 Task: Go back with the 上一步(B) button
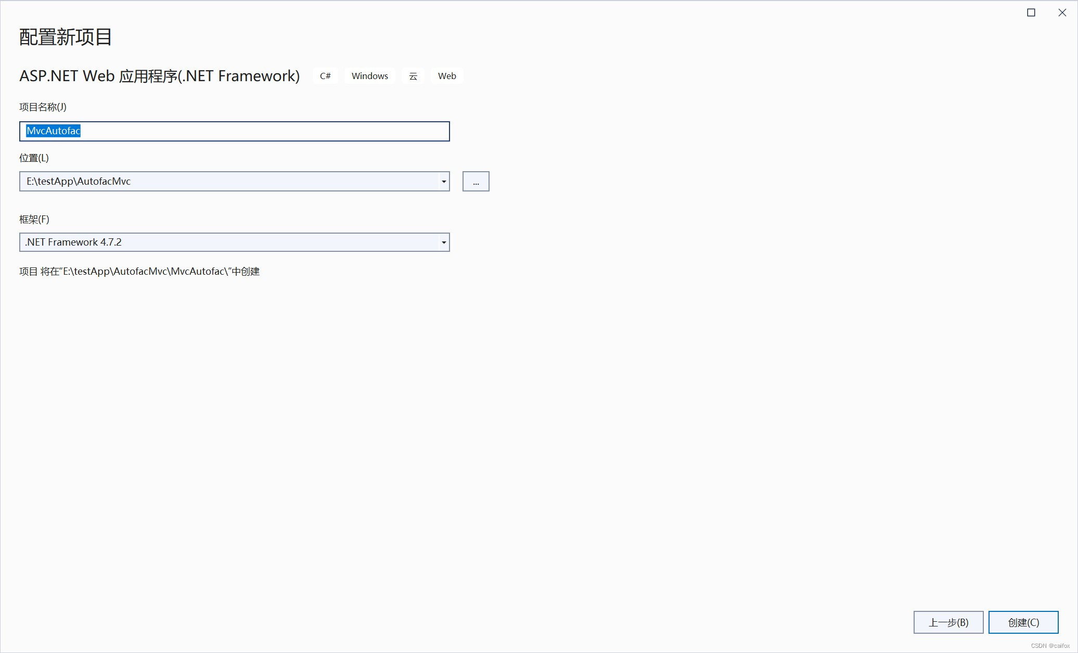(948, 622)
